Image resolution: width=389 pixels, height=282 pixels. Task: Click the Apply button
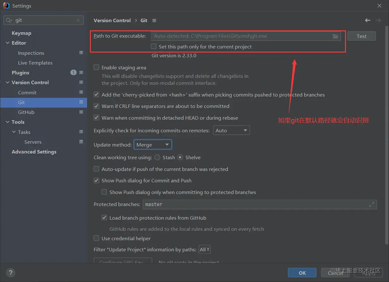(x=368, y=273)
